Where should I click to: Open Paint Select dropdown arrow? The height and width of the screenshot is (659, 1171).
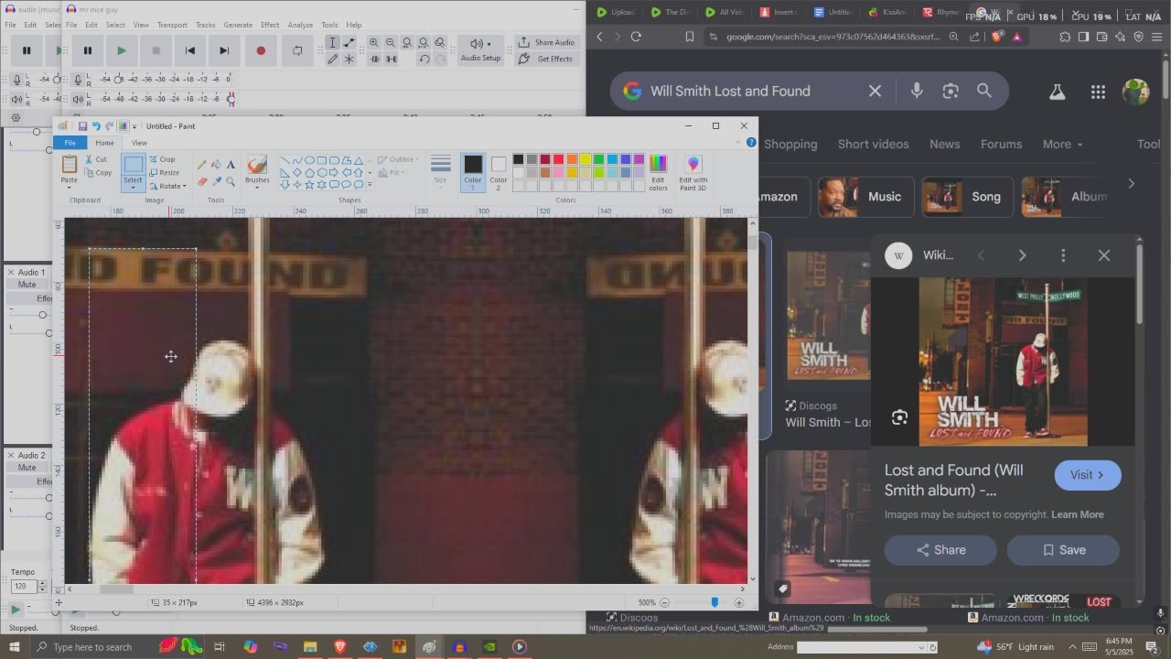[x=134, y=187]
